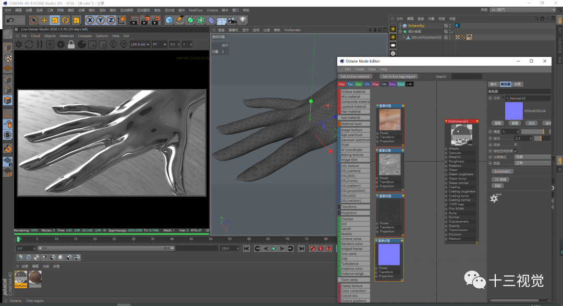Click the Undo arrow in the main toolbar
This screenshot has width=563, height=306.
coord(10,20)
